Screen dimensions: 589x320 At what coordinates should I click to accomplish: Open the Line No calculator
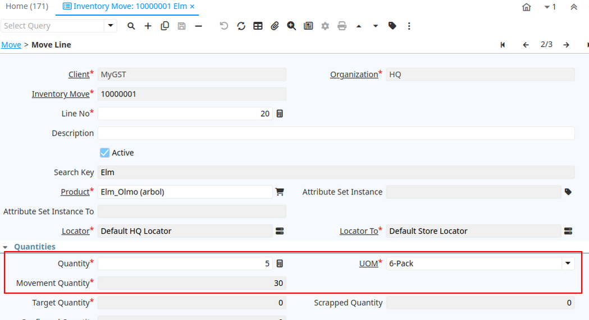click(280, 114)
